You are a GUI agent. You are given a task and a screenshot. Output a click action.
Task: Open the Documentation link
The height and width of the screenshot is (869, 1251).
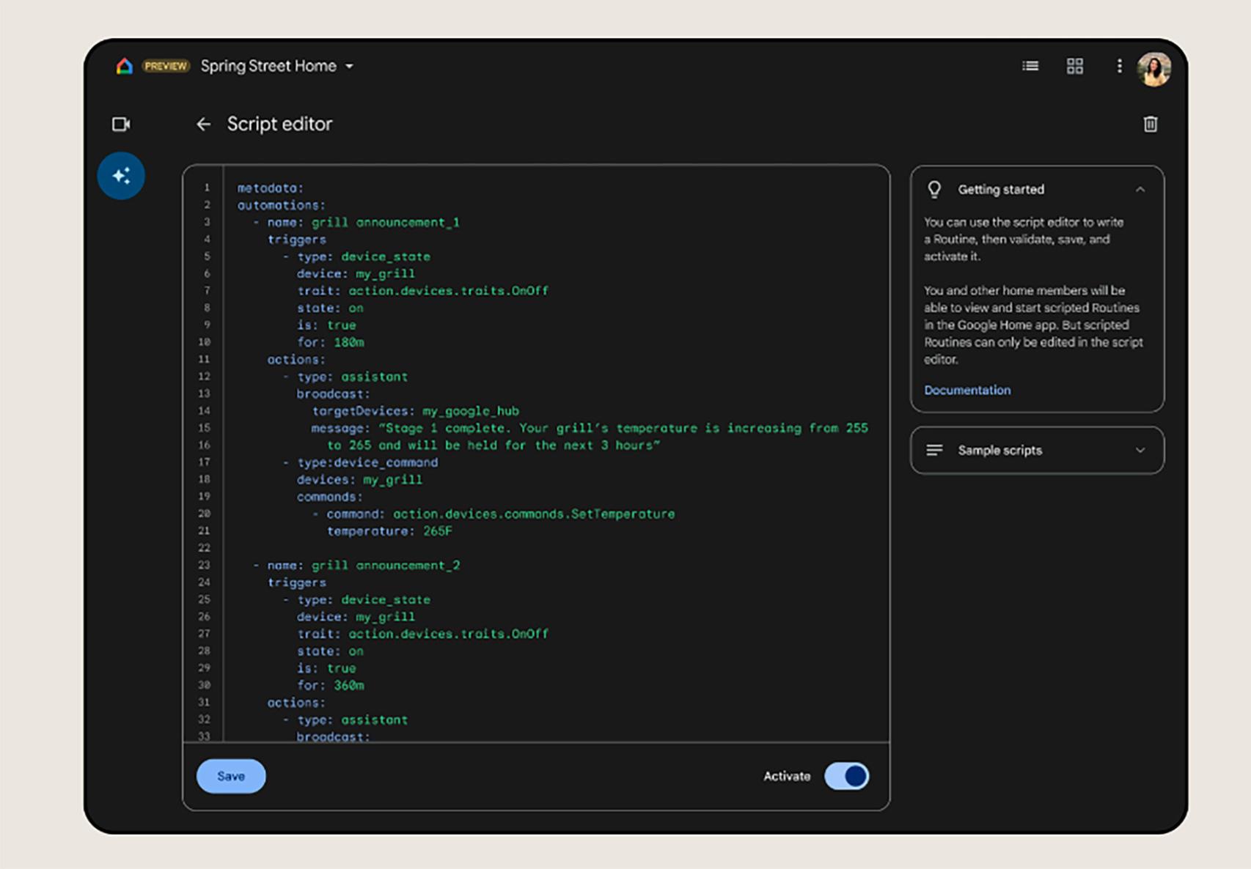point(966,390)
